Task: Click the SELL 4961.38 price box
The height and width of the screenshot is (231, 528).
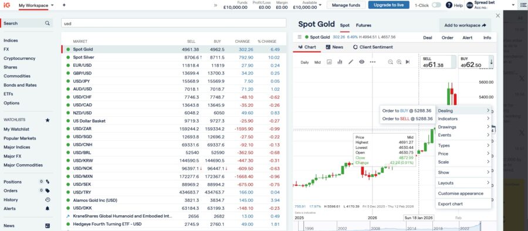Action: click(438, 62)
